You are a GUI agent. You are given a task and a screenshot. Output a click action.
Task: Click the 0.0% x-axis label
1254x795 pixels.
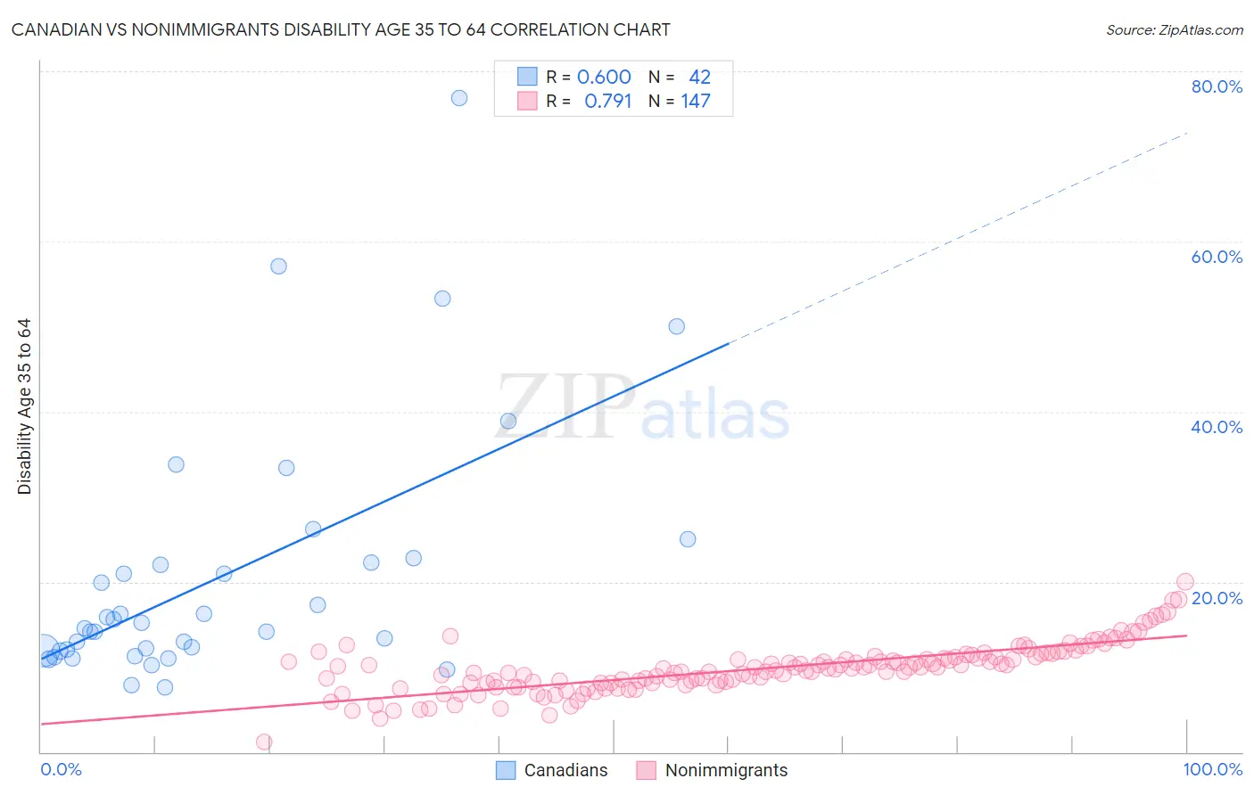(62, 769)
